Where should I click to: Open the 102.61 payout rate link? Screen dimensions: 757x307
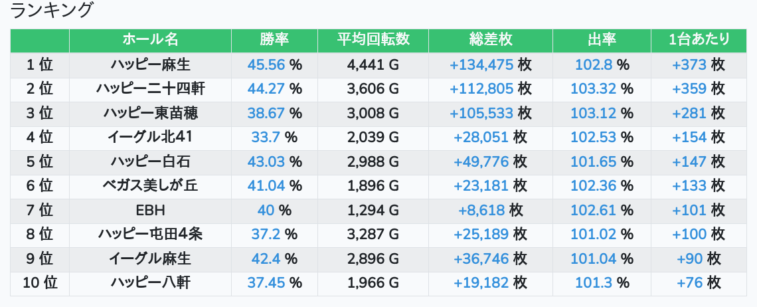[592, 211]
